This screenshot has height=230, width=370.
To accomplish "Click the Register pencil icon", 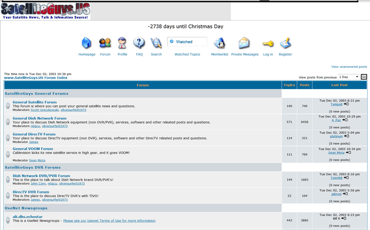I will pyautogui.click(x=286, y=43).
